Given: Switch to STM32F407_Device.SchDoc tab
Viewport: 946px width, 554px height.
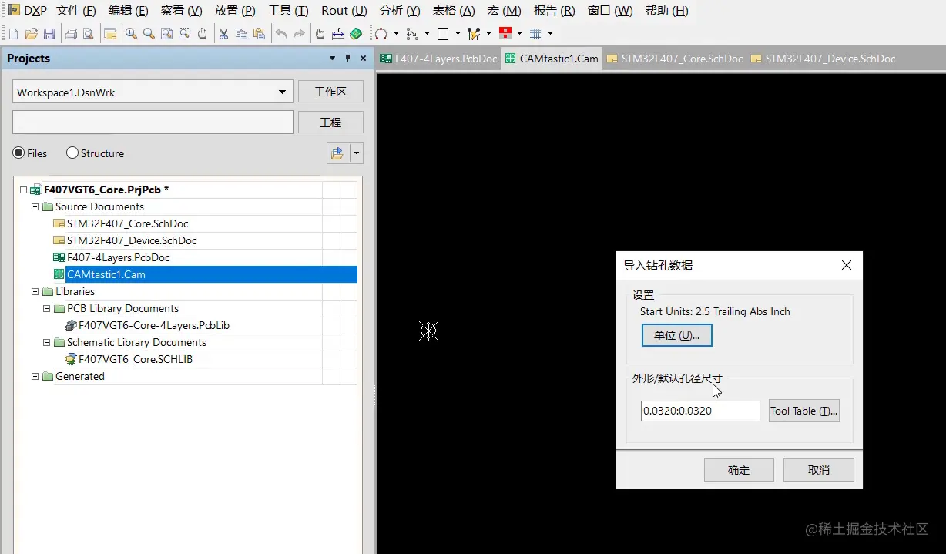Looking at the screenshot, I should (823, 59).
